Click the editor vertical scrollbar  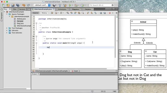115,37
